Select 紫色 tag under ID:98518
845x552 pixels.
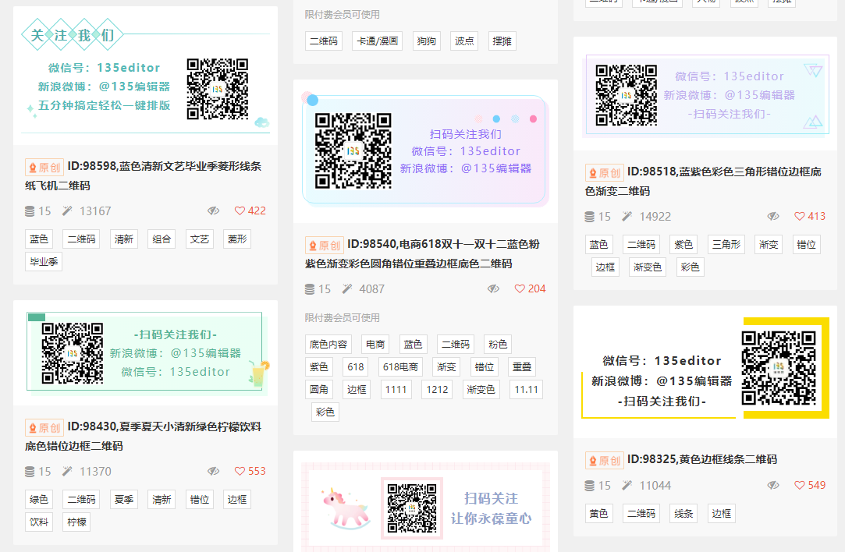[683, 245]
